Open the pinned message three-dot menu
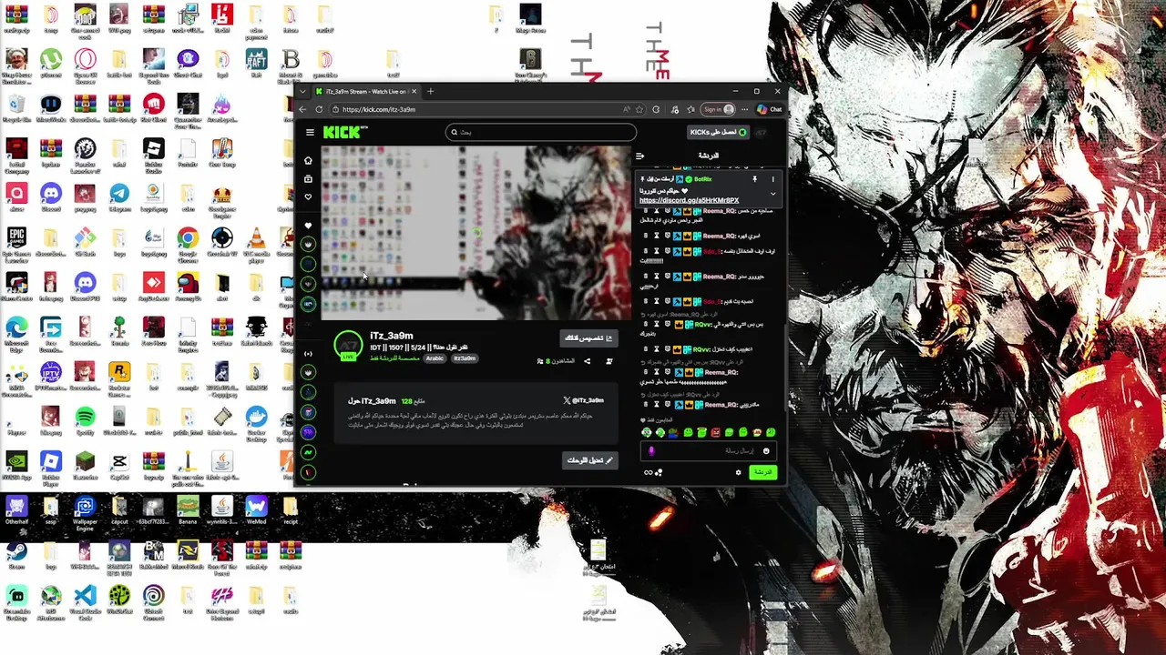The height and width of the screenshot is (655, 1166). (772, 180)
